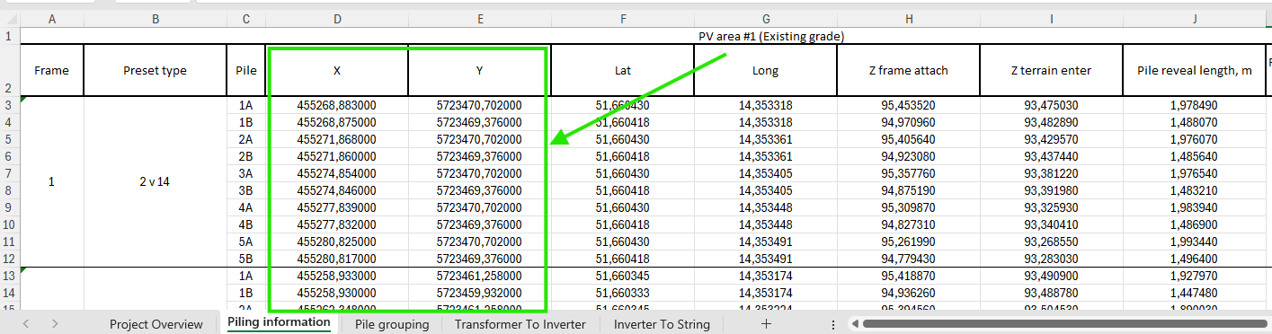Viewport: 1272px width, 334px height.
Task: Select column I header
Action: pos(1051,19)
